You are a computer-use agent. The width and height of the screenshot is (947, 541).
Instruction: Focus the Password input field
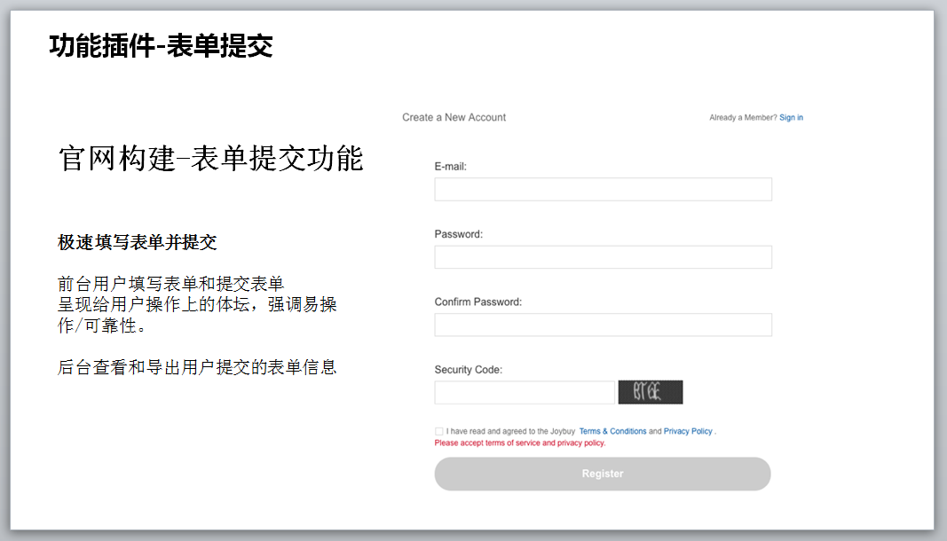pyautogui.click(x=603, y=257)
